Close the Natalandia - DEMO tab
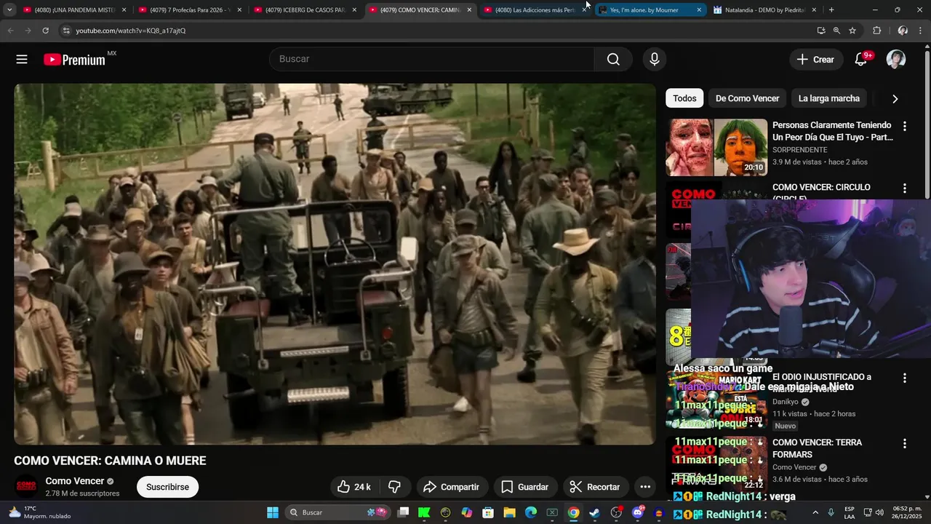Screen dimensions: 931x524 click(814, 10)
